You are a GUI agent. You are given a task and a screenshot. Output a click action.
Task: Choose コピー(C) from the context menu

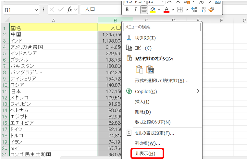[x=162, y=48]
